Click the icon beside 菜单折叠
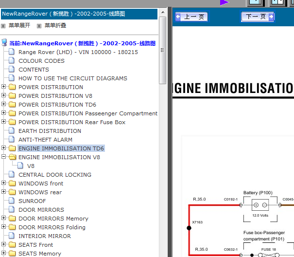Viewport: 294px width, 257px height. (x=39, y=26)
